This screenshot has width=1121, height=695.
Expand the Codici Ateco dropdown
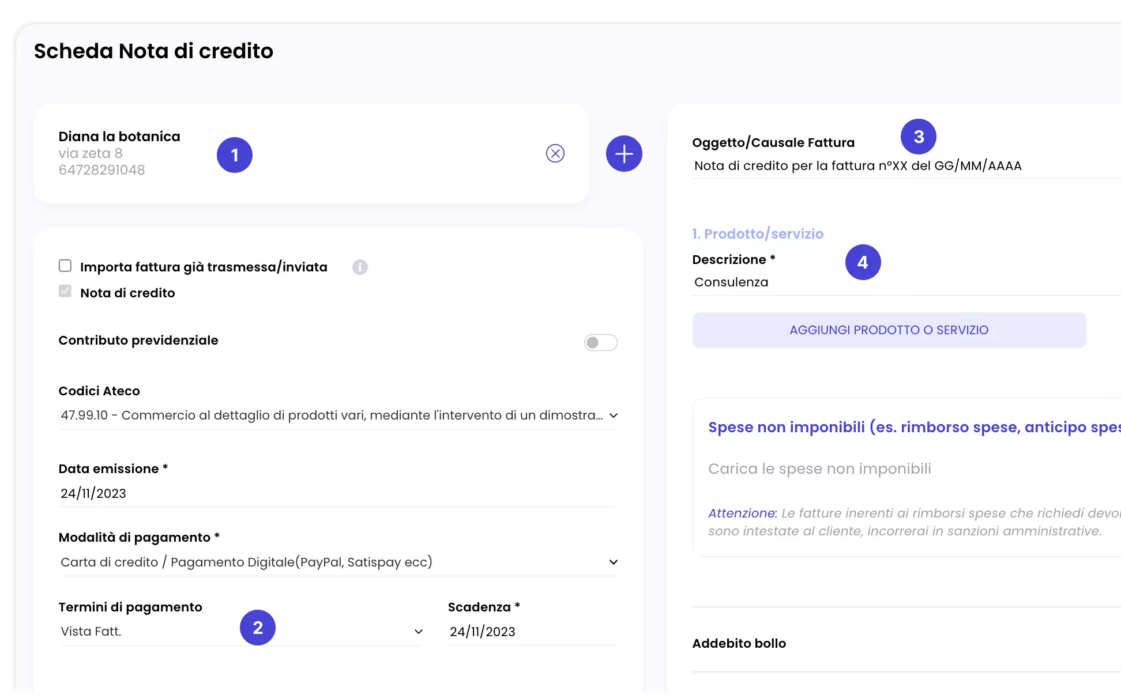pos(338,415)
